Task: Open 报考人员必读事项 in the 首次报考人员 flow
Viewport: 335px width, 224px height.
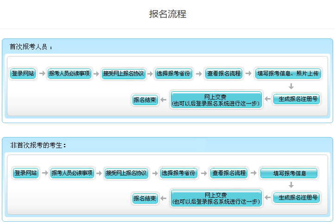Action: tap(70, 74)
